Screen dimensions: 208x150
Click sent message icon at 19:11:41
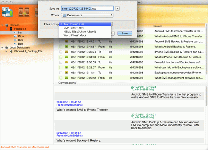67,73
